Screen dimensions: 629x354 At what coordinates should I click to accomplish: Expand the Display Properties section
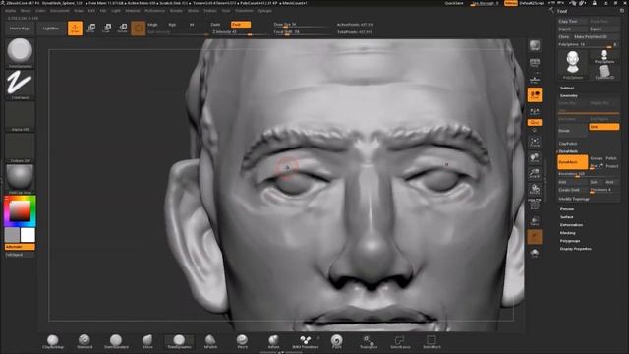pos(576,249)
